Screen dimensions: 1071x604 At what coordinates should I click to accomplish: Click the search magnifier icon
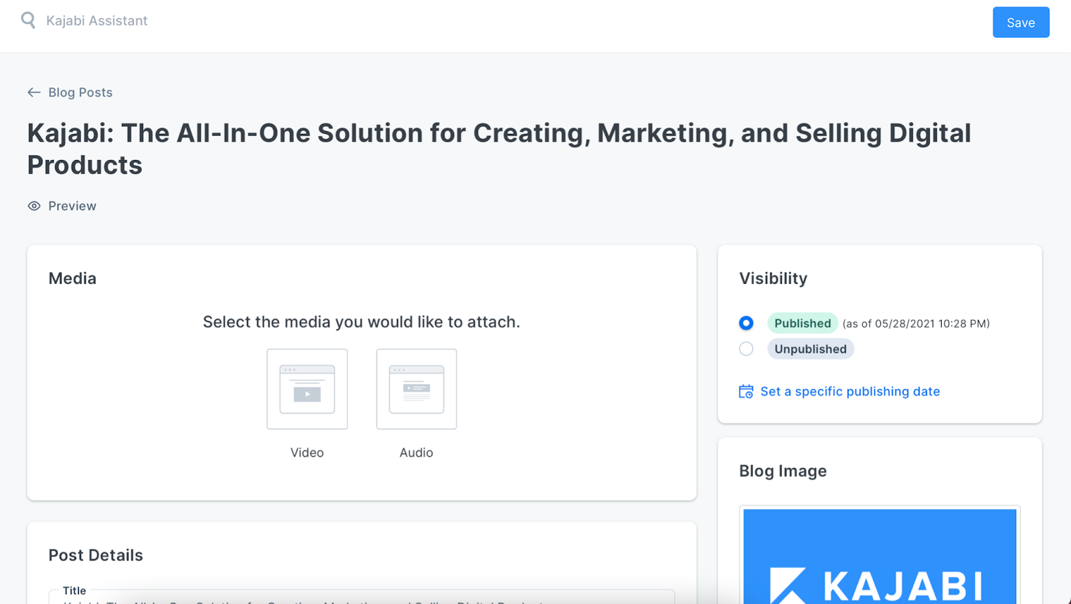tap(28, 20)
